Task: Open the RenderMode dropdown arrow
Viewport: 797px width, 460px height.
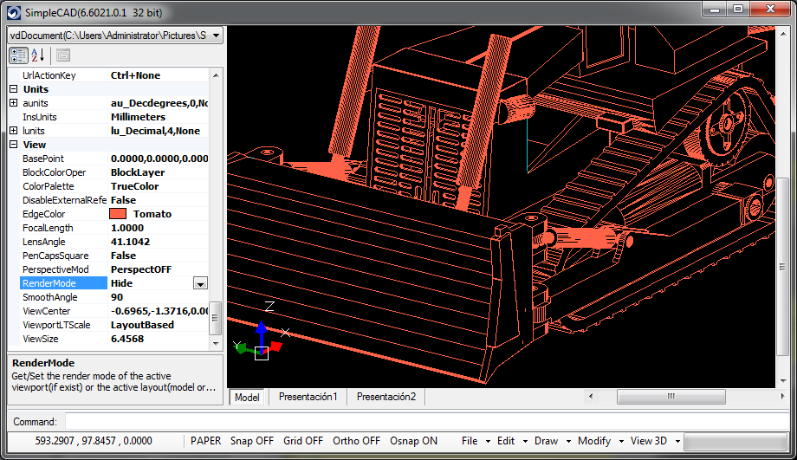Action: (x=200, y=283)
